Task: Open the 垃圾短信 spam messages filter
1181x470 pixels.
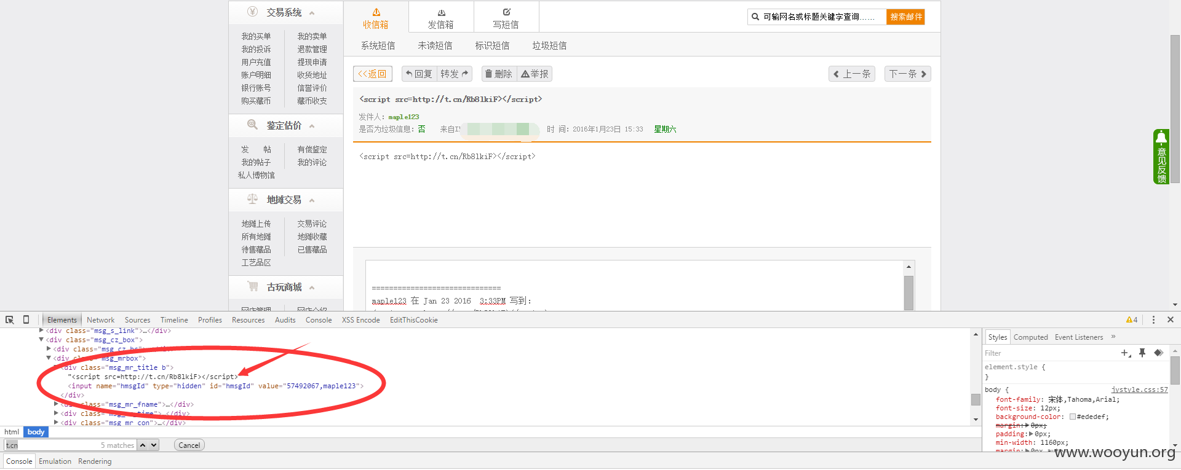Action: click(x=550, y=45)
